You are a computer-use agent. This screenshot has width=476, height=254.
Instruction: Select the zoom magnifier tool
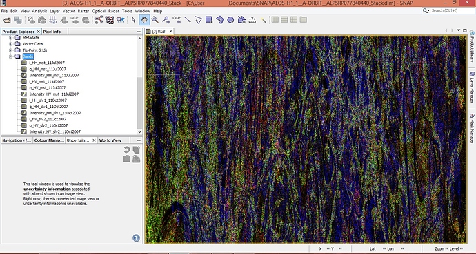coord(155,20)
